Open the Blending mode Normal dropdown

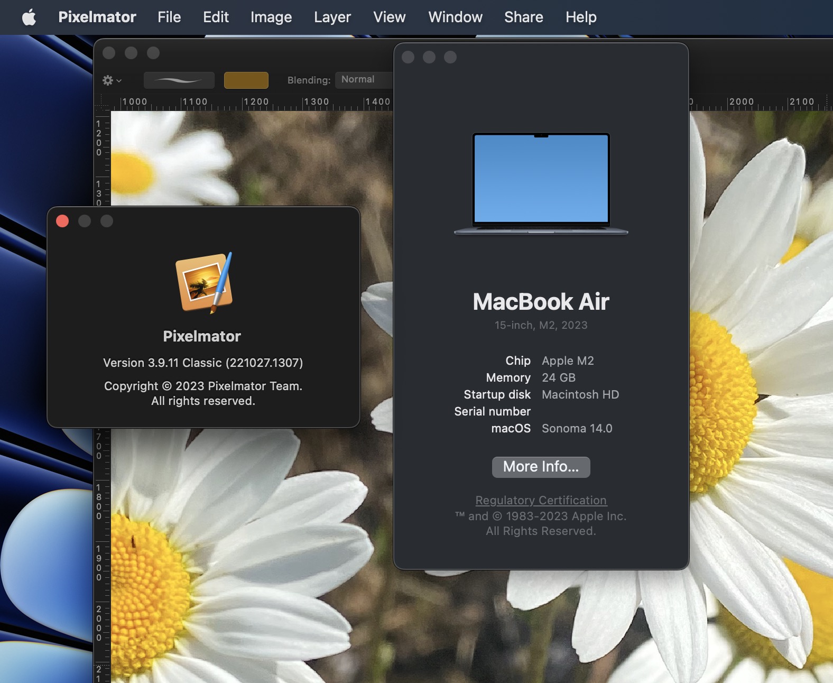(x=364, y=80)
